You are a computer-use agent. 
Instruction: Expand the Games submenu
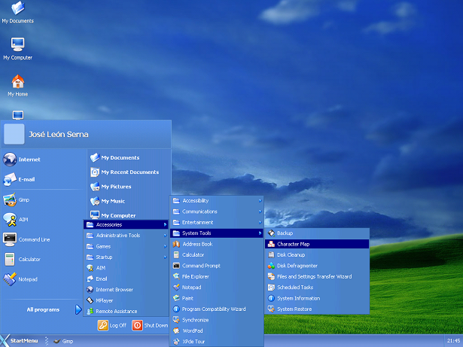pyautogui.click(x=126, y=246)
